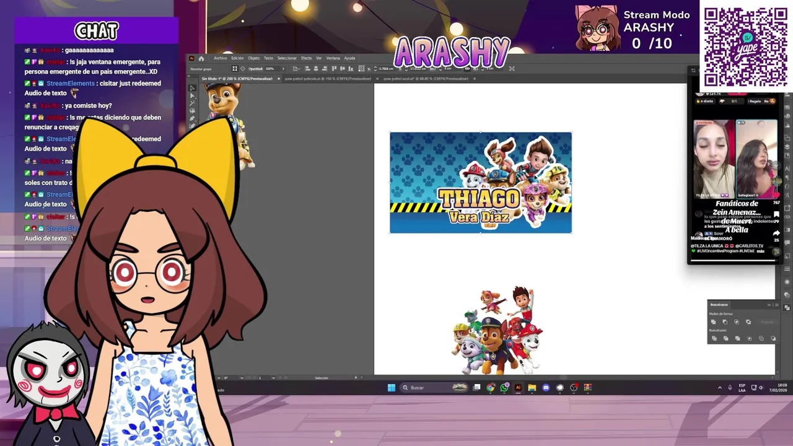The width and height of the screenshot is (793, 446).
Task: Open the align-to dropdown in control bar
Action: coord(297,69)
